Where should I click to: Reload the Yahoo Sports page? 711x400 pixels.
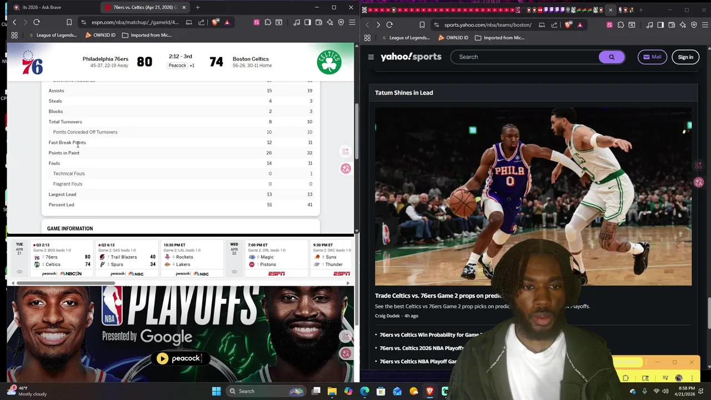389,24
